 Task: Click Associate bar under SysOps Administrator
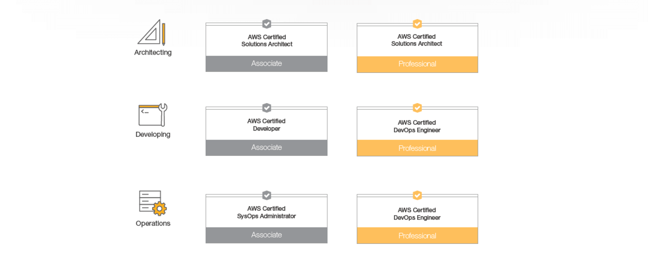coord(267,235)
